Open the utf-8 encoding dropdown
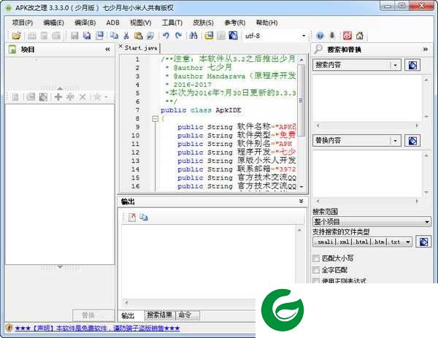438x338 pixels. pos(304,36)
